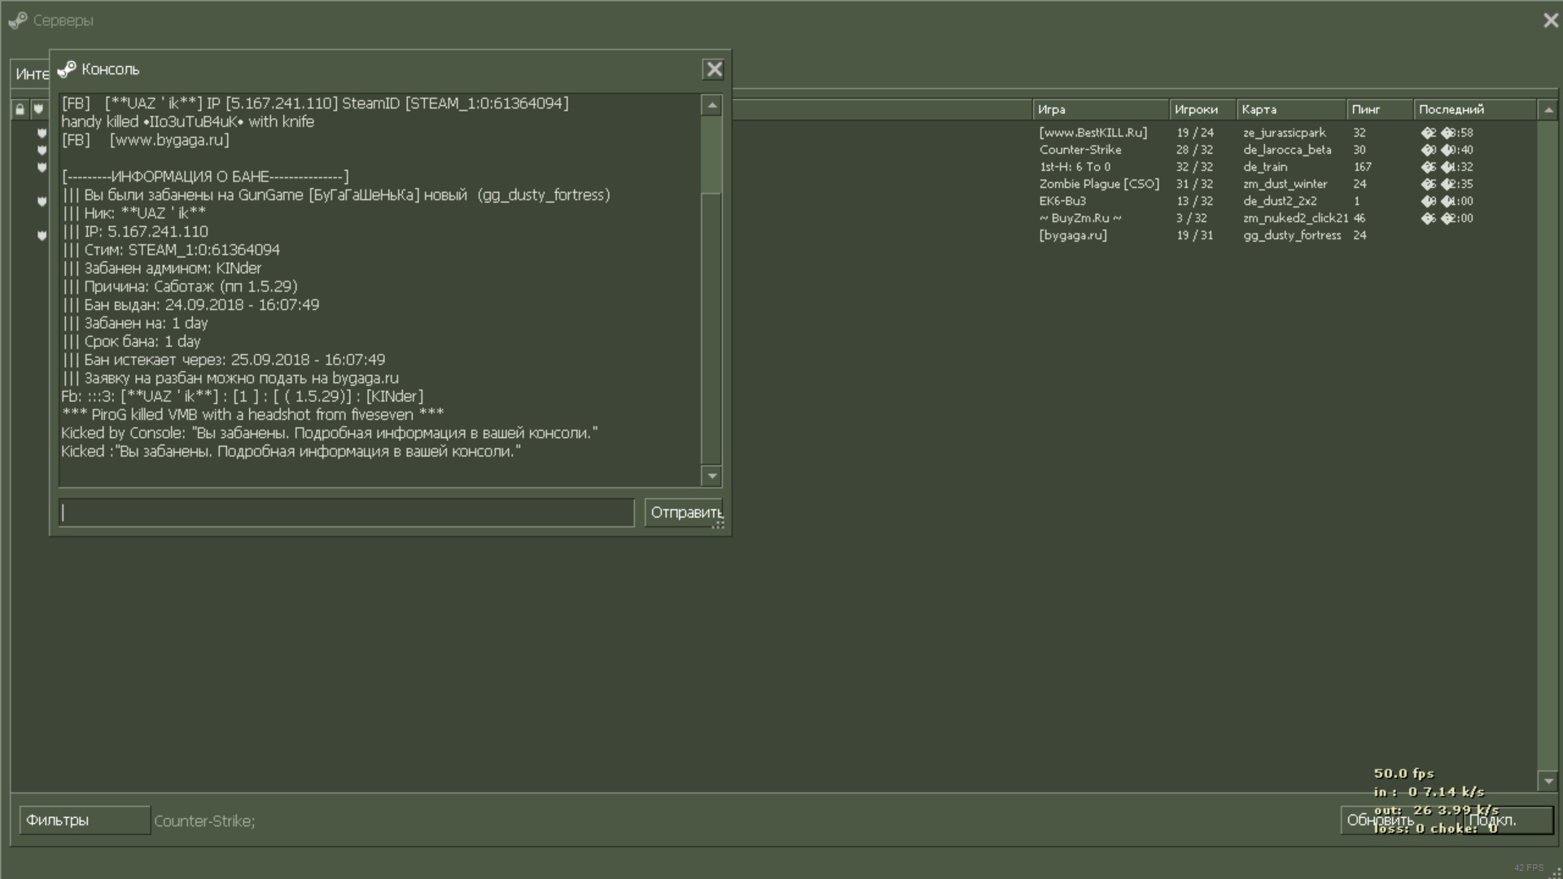Click the shield icon in the Counter-Strike row
The width and height of the screenshot is (1563, 879).
42,150
